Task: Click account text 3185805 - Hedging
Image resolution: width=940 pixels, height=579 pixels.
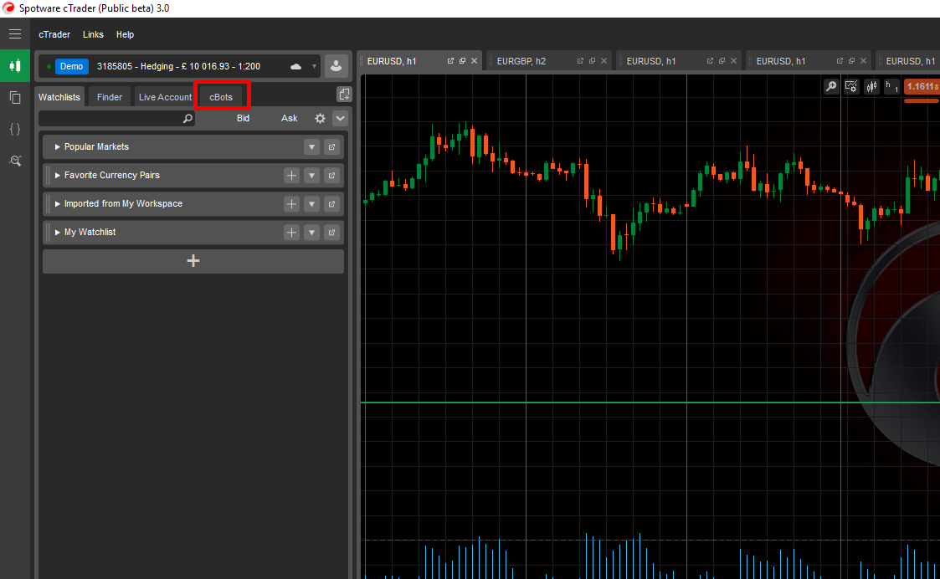Action: [x=135, y=67]
